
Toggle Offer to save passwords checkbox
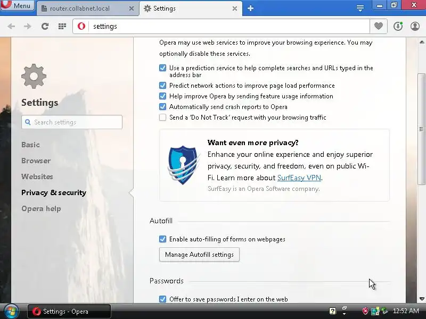tap(163, 299)
